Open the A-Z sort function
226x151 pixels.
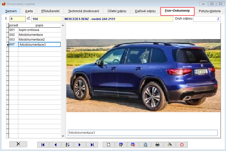(68, 145)
